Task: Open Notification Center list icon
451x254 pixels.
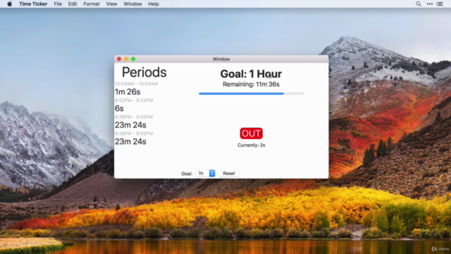Action: click(x=440, y=4)
